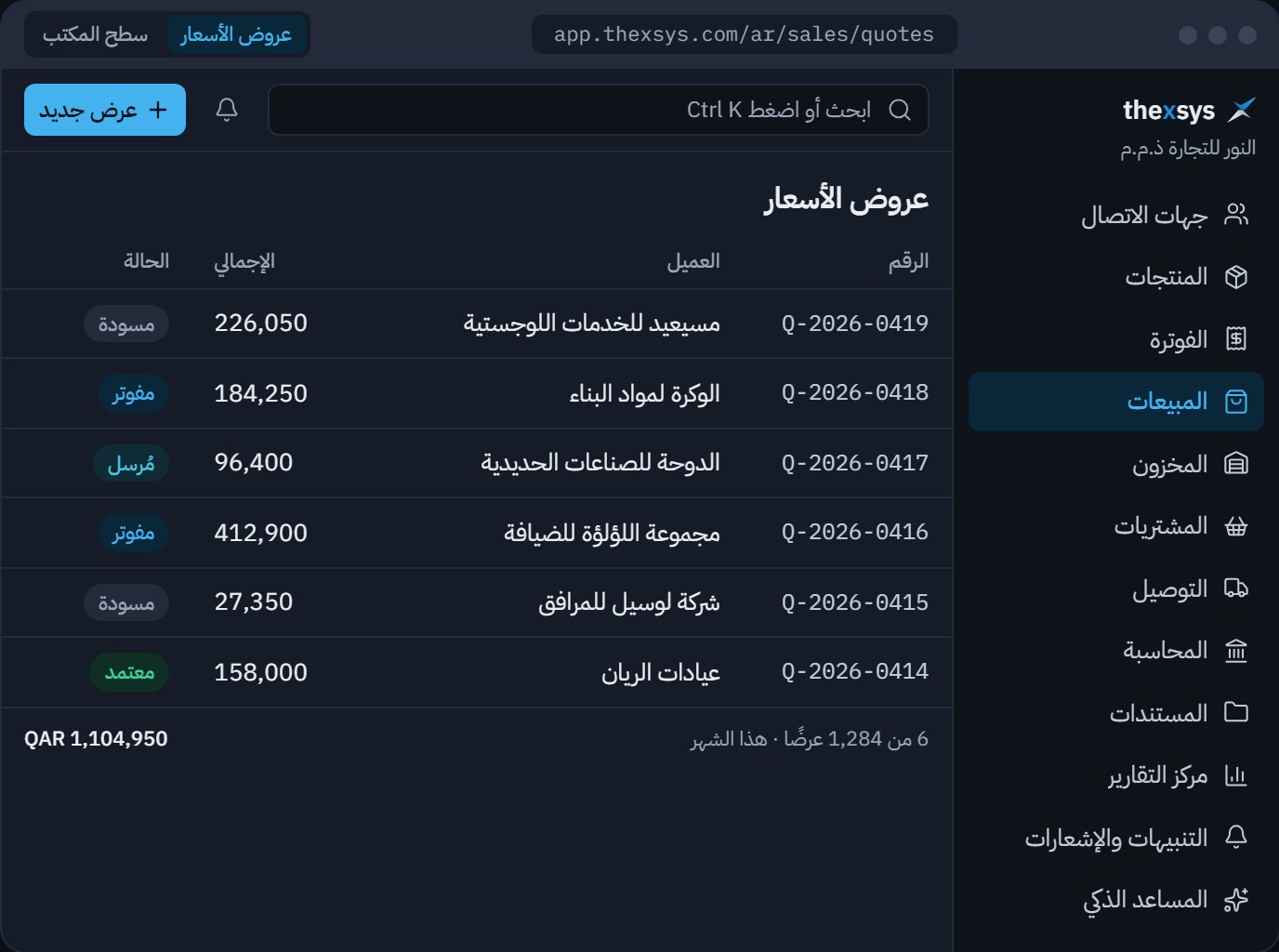Click the العميل column header
The image size is (1279, 952).
click(693, 261)
